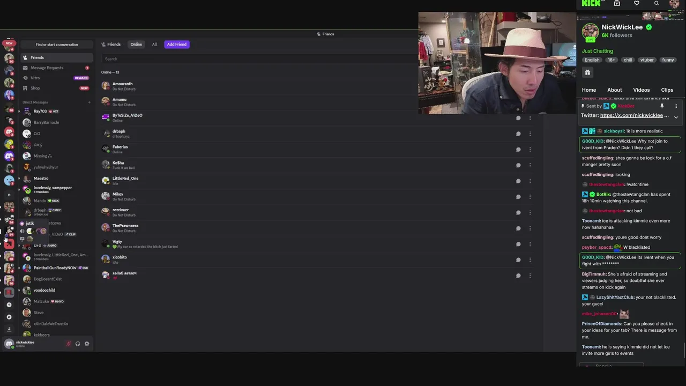Click the vtuber tag chip
The image size is (686, 386).
click(647, 60)
